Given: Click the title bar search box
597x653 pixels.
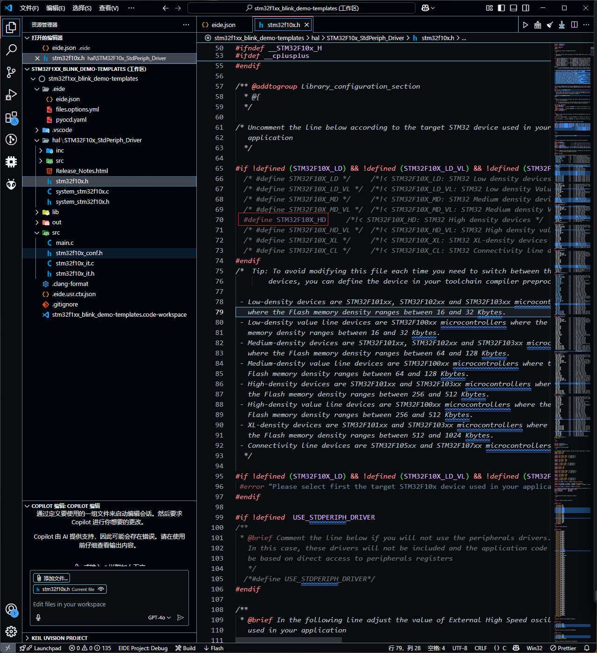Looking at the screenshot, I should pos(301,8).
